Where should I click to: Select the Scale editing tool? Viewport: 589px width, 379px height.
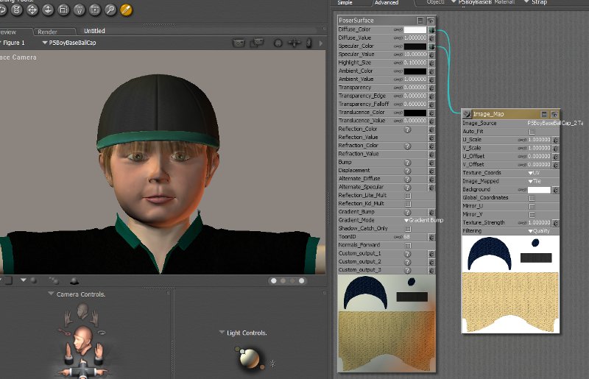[64, 10]
